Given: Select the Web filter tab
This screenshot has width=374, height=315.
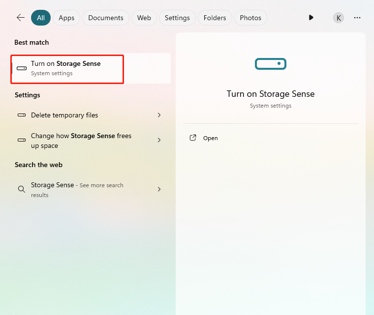Looking at the screenshot, I should (144, 18).
